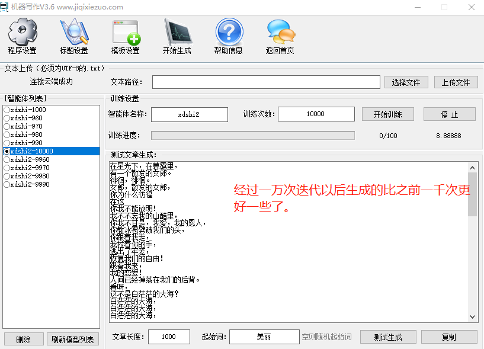
Task: Focus the 文本路径 input field
Action: point(266,82)
